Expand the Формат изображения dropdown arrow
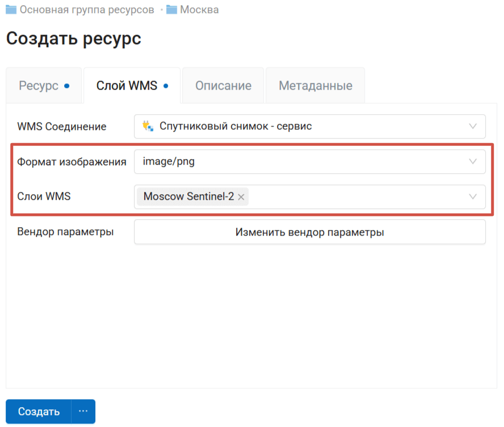The width and height of the screenshot is (504, 427). click(x=473, y=161)
